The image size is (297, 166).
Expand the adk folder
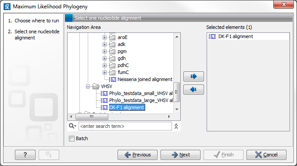104,44
